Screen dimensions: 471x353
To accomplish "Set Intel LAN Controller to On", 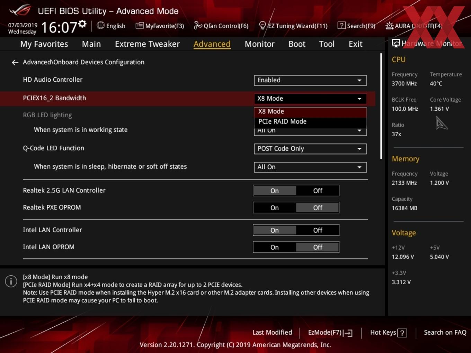I will [275, 230].
